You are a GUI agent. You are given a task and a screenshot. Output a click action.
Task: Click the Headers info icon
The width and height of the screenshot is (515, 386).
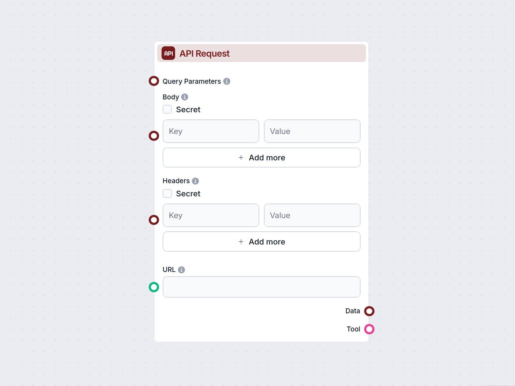[x=195, y=181]
